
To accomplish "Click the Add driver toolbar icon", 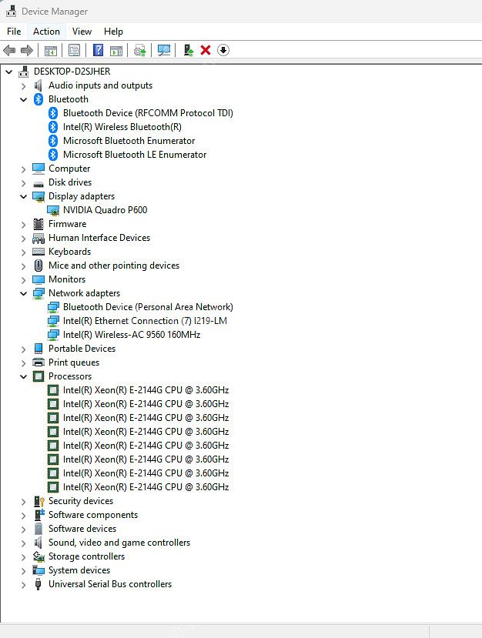I will click(188, 51).
